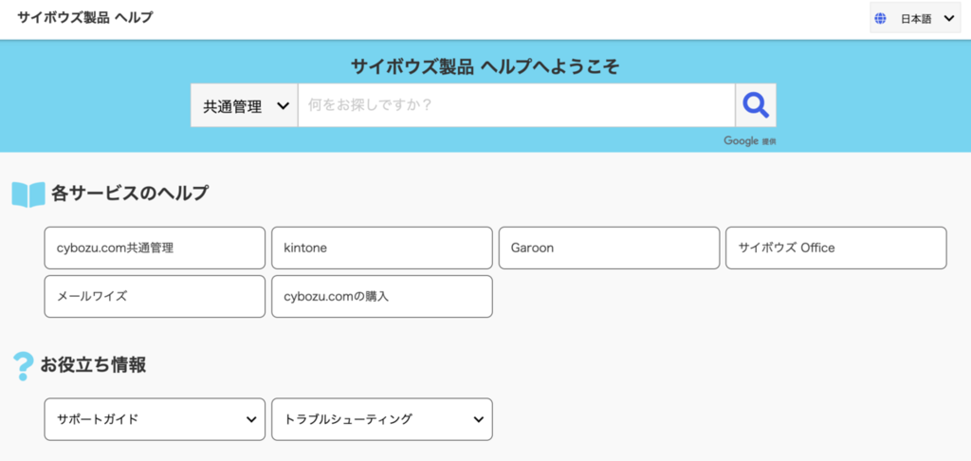This screenshot has height=461, width=971.
Task: Click the globe language icon
Action: 880,19
